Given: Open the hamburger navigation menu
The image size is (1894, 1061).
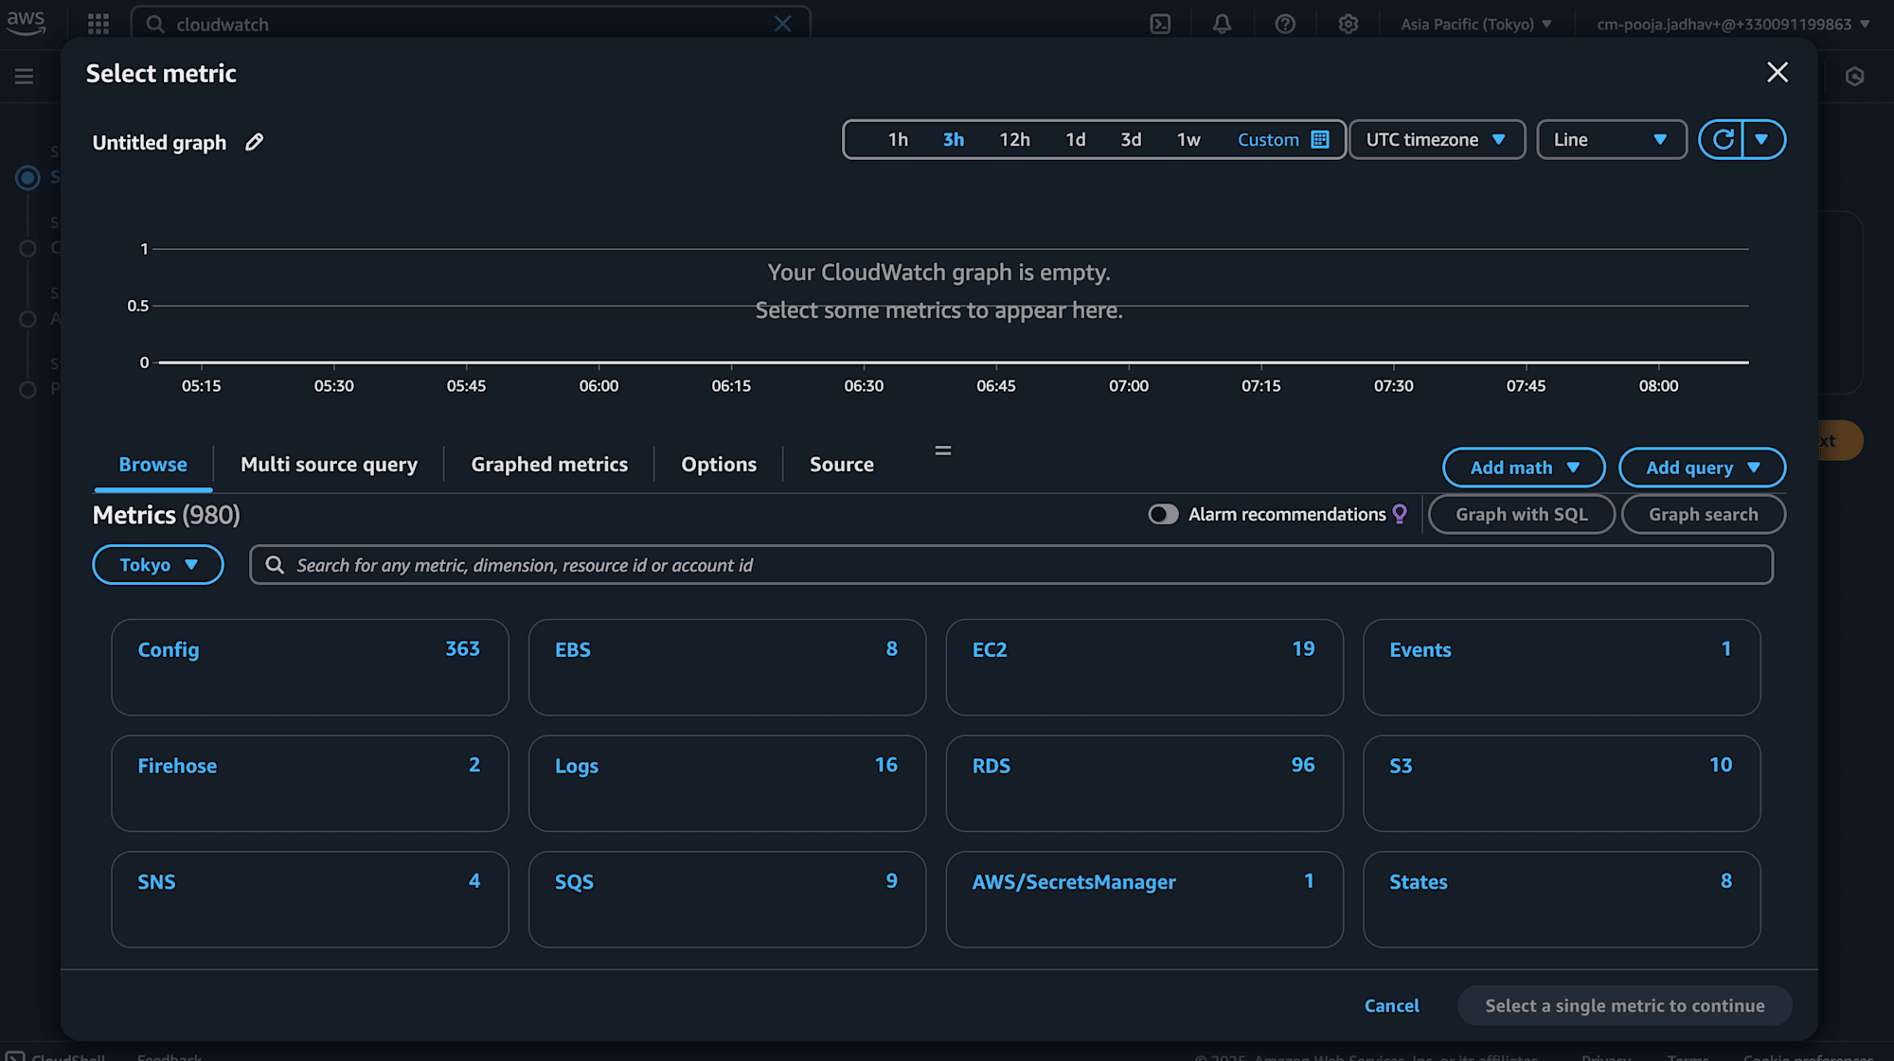Looking at the screenshot, I should tap(25, 76).
